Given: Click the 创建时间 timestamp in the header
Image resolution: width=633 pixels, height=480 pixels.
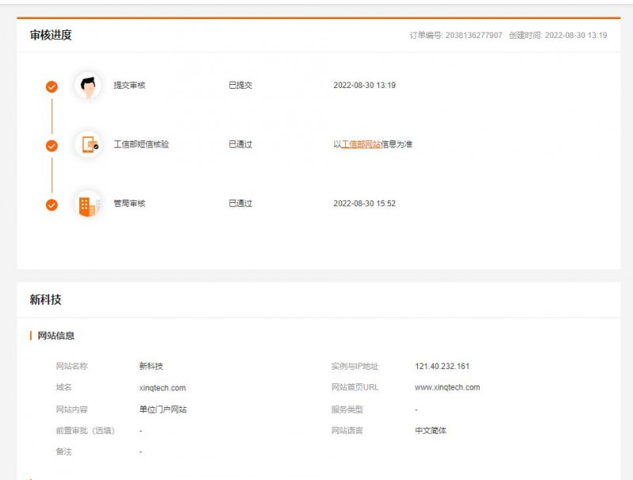Looking at the screenshot, I should point(576,36).
